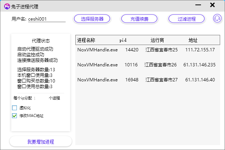The image size is (225, 150).
Task: Click the rabbit app logo icon
Action: pyautogui.click(x=7, y=6)
